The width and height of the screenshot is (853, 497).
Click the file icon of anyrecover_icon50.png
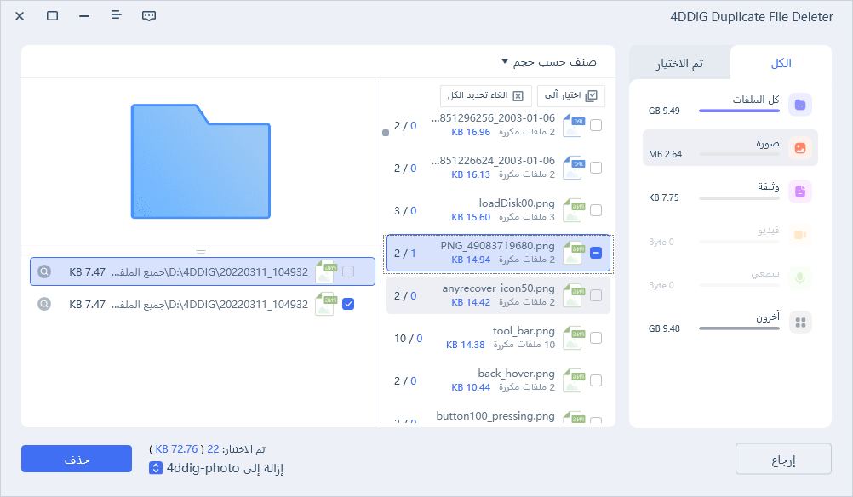574,295
